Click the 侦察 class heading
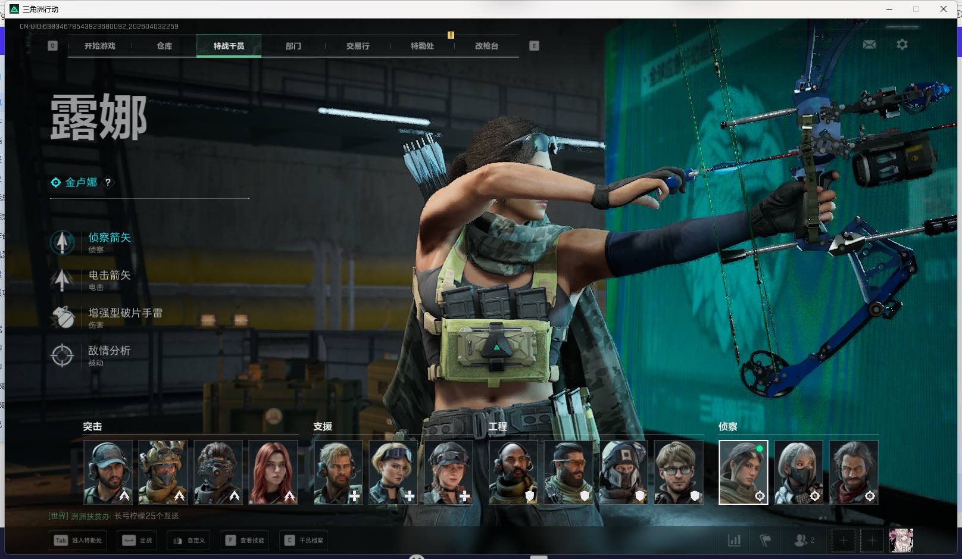 727,426
